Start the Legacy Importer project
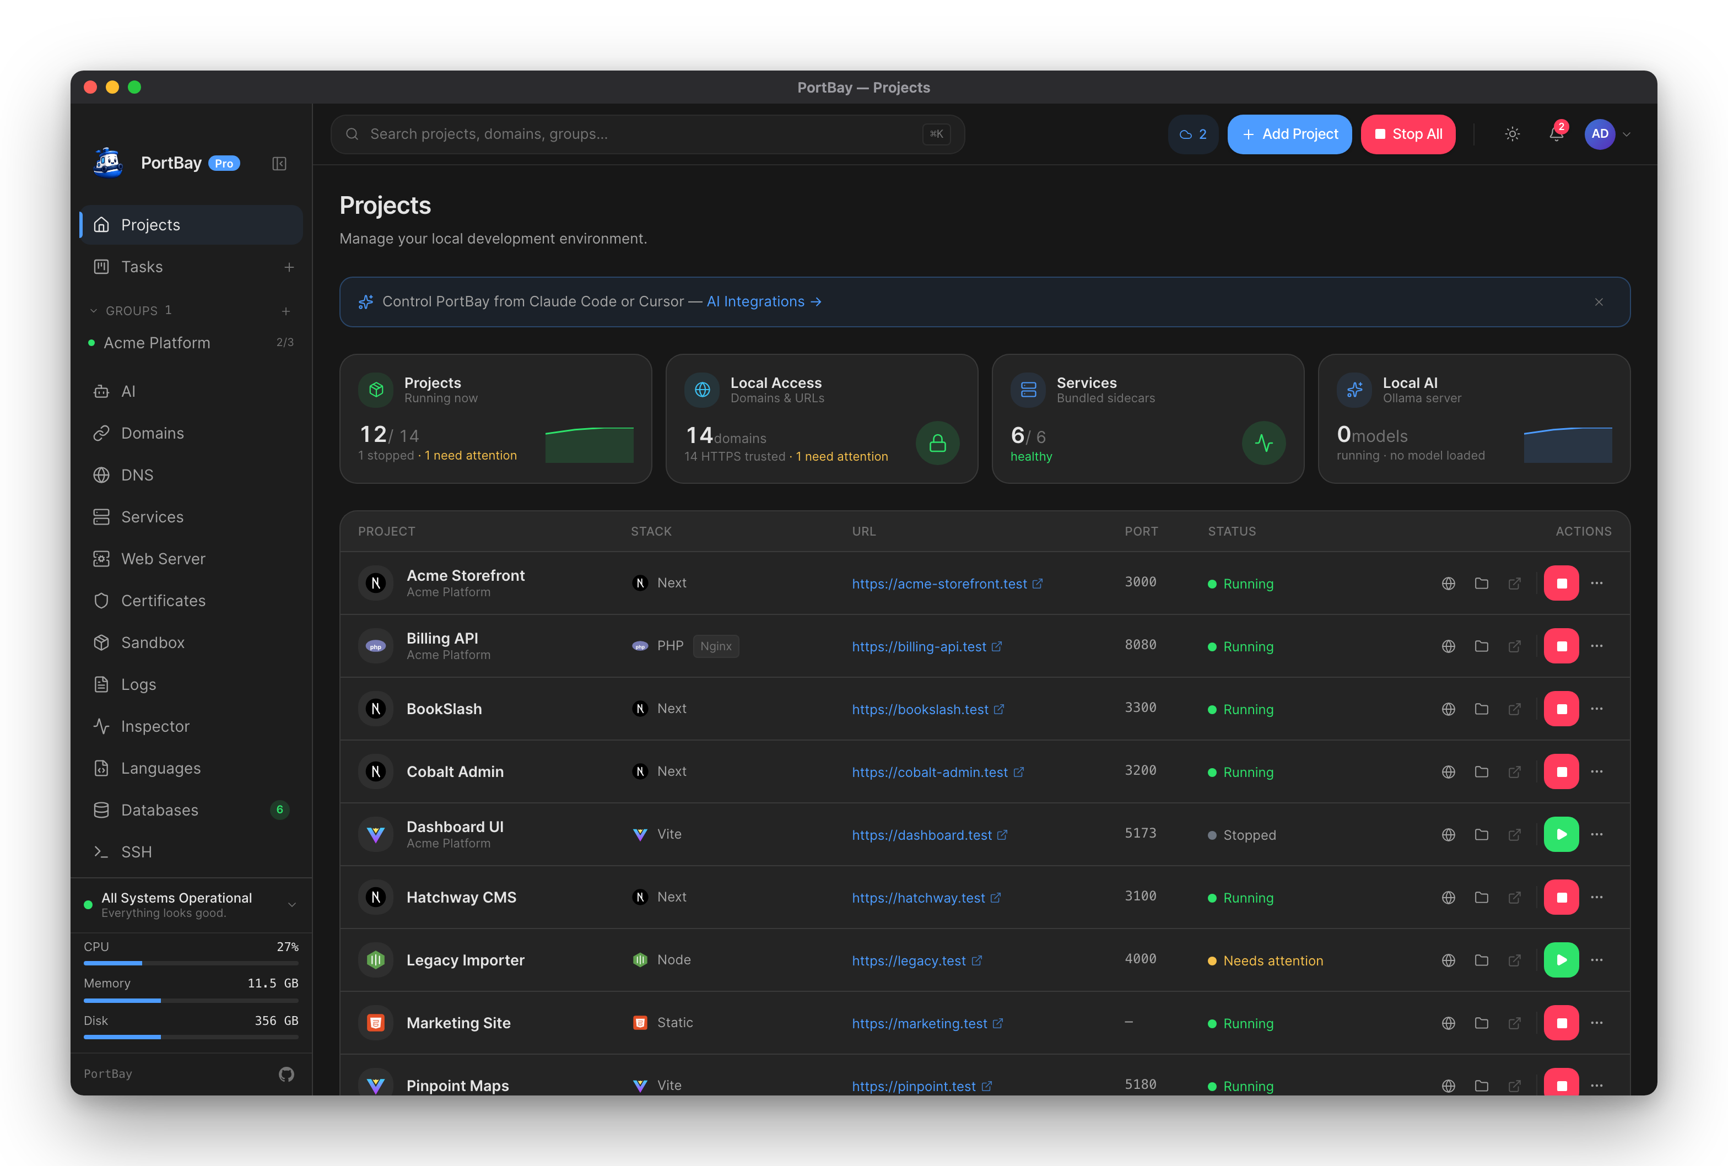1728x1166 pixels. tap(1560, 960)
